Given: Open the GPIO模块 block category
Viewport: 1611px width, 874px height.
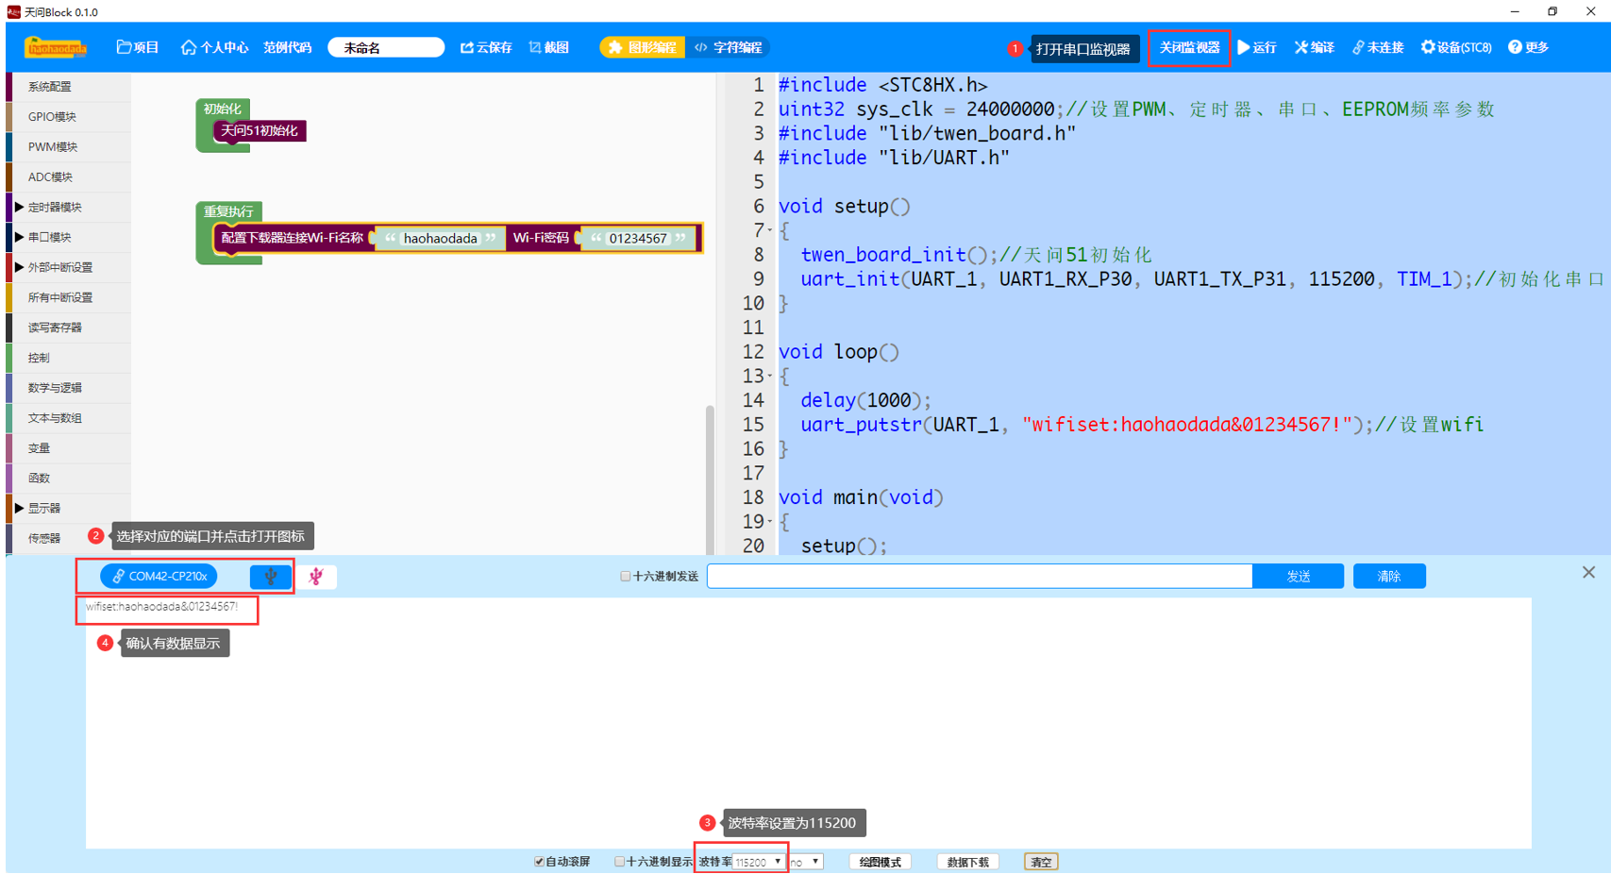Looking at the screenshot, I should click(68, 117).
